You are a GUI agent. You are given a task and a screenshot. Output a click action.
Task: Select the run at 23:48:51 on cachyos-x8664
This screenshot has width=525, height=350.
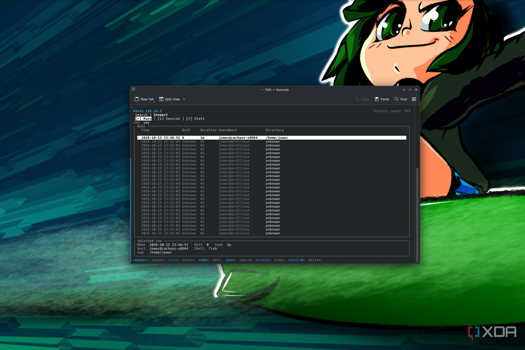[x=272, y=138]
